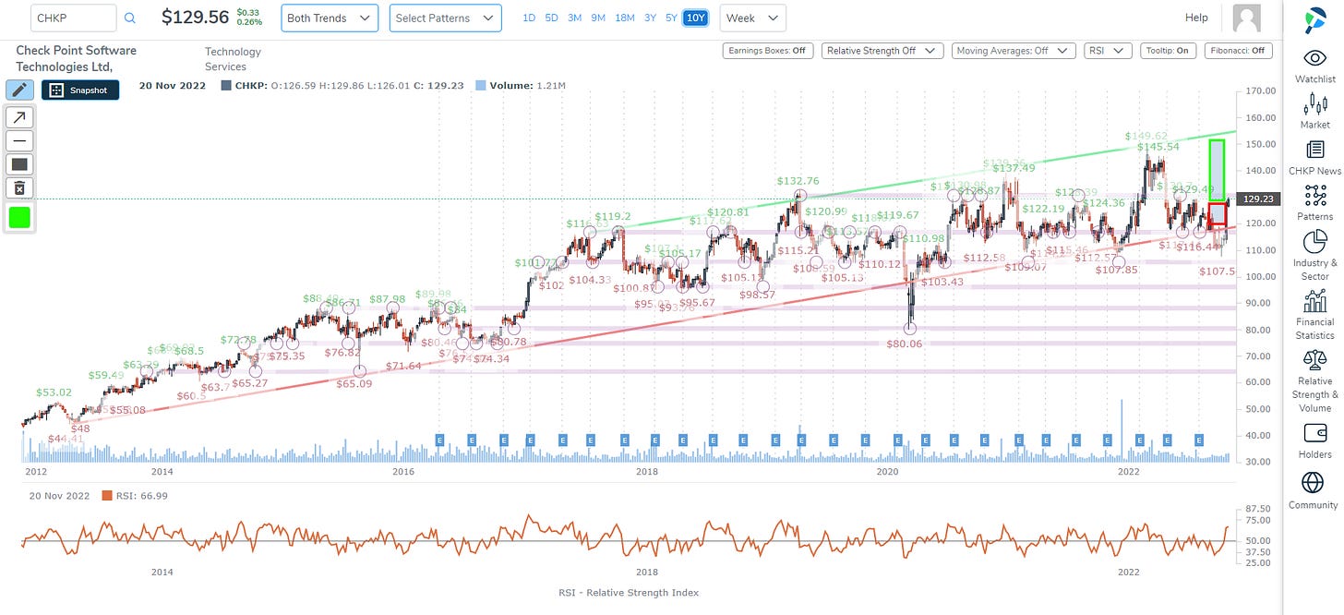Click Check Point Software Technologies name
Screen dimensions: 1344x615
[76, 59]
